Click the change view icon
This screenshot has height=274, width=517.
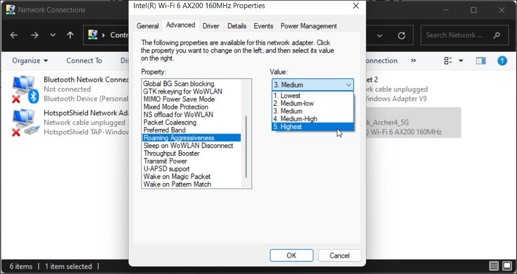click(x=448, y=60)
